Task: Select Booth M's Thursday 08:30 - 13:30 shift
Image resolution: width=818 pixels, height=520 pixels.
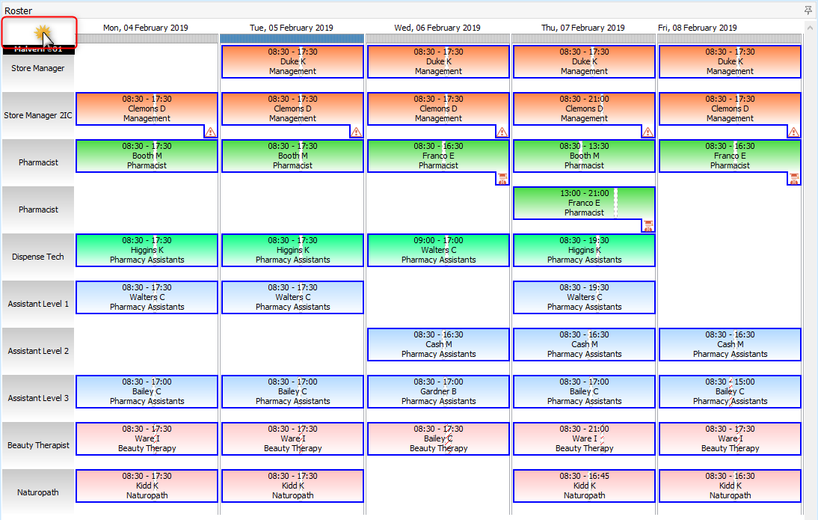Action: pos(584,156)
